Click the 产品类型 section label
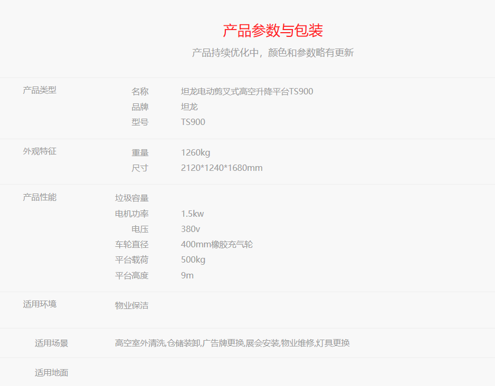Image resolution: width=495 pixels, height=386 pixels. tap(40, 90)
